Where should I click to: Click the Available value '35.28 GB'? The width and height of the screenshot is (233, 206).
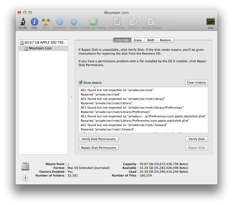click(146, 168)
